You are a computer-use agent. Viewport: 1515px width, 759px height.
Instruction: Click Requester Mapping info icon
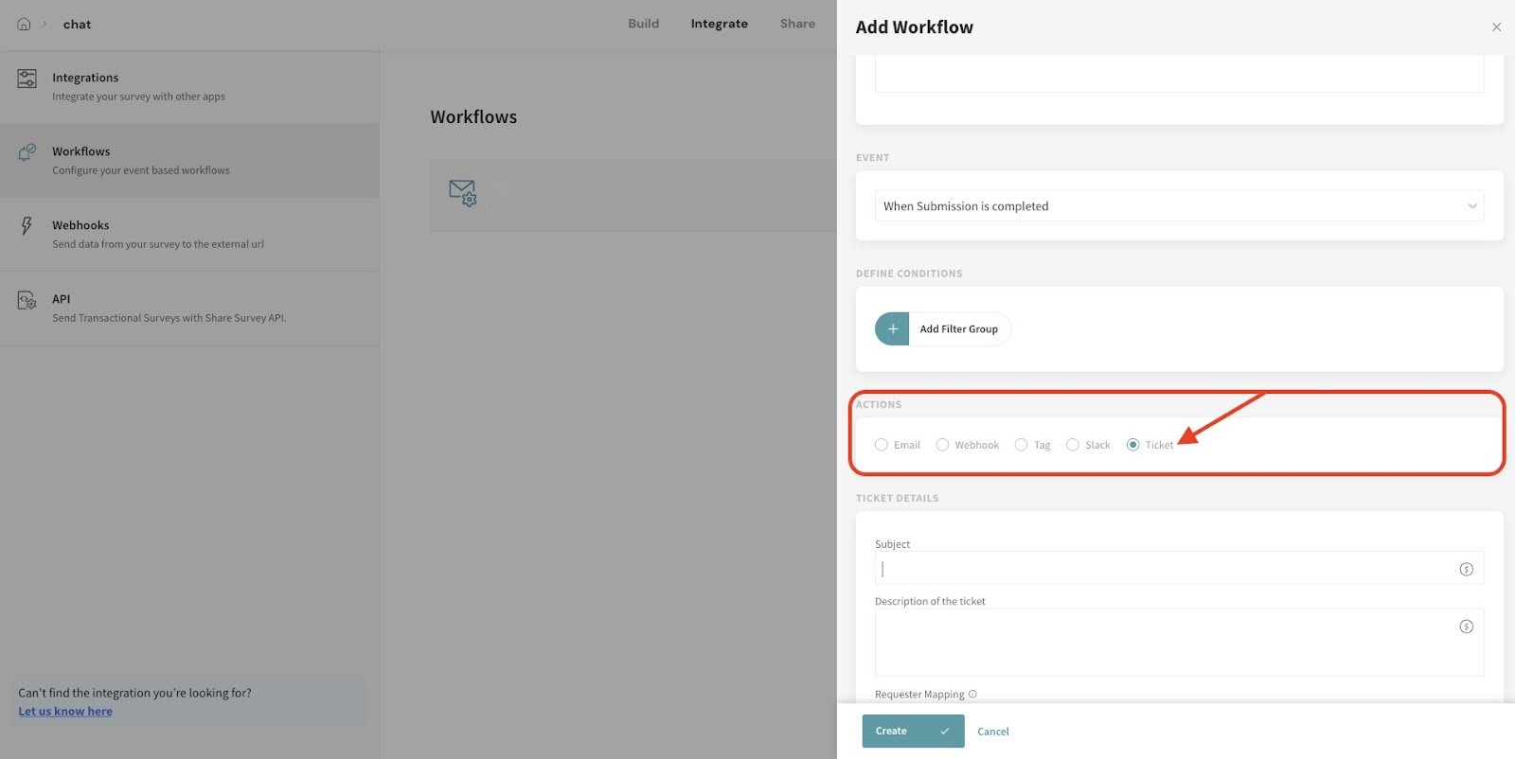tap(972, 695)
